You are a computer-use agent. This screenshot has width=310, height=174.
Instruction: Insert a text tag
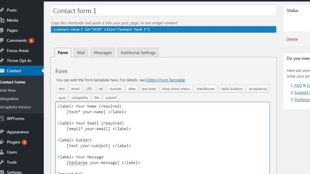pyautogui.click(x=62, y=89)
